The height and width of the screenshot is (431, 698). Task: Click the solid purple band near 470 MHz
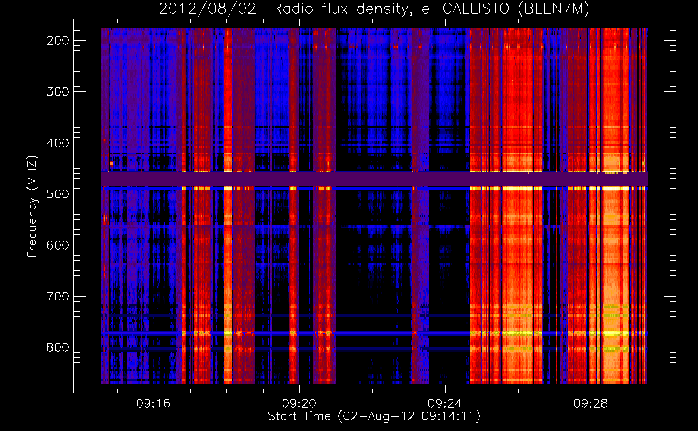pyautogui.click(x=374, y=179)
